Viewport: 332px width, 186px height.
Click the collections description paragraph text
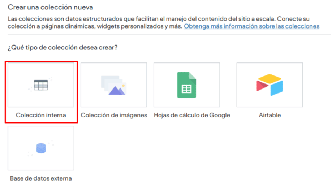pos(108,19)
